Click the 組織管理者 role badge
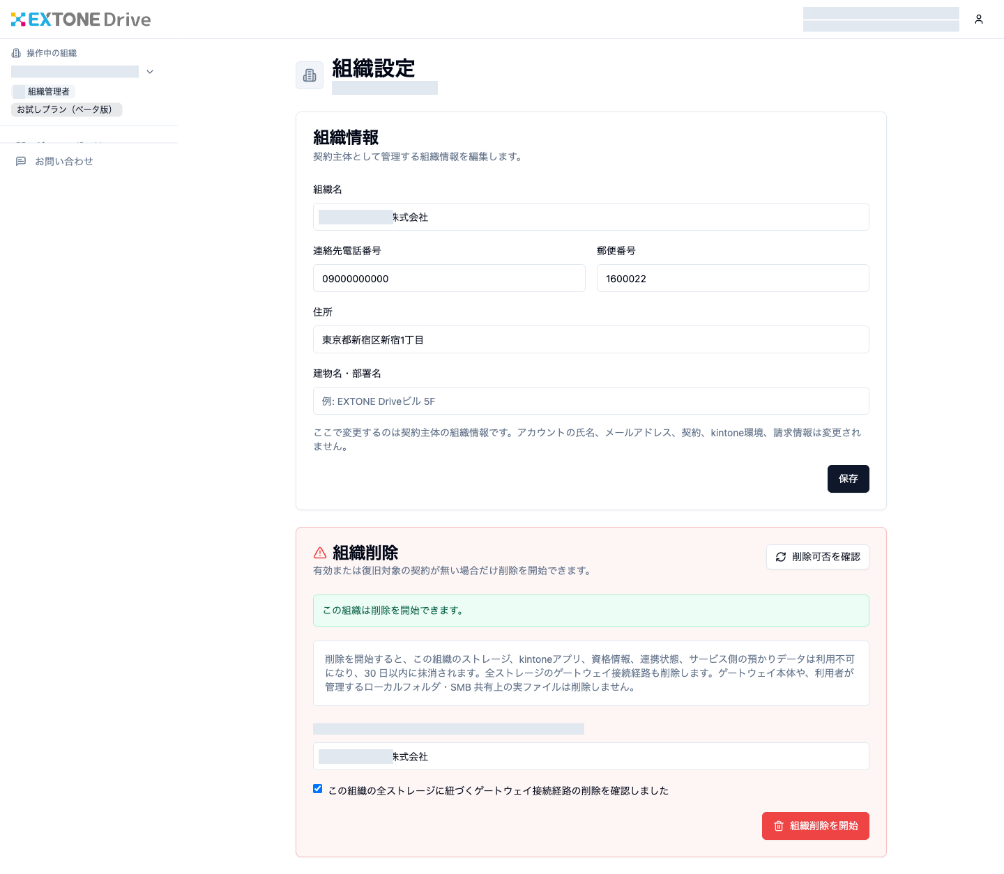This screenshot has height=874, width=1004. (x=43, y=91)
